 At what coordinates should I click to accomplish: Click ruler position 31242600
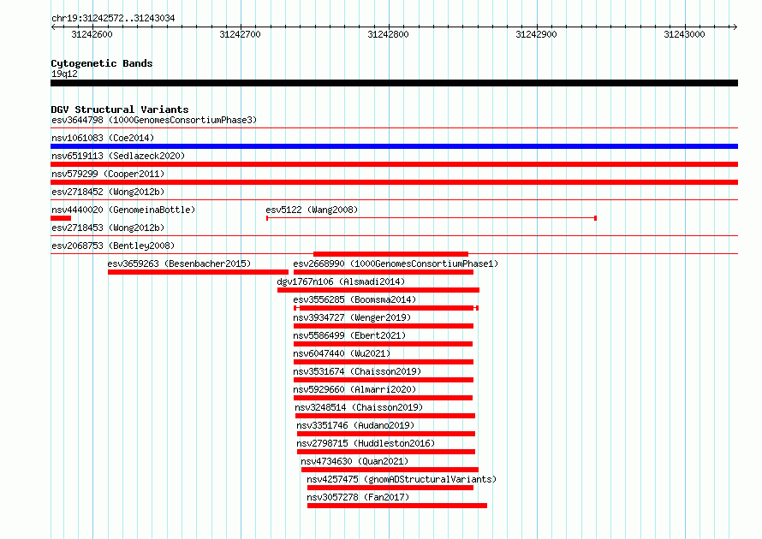tap(92, 34)
